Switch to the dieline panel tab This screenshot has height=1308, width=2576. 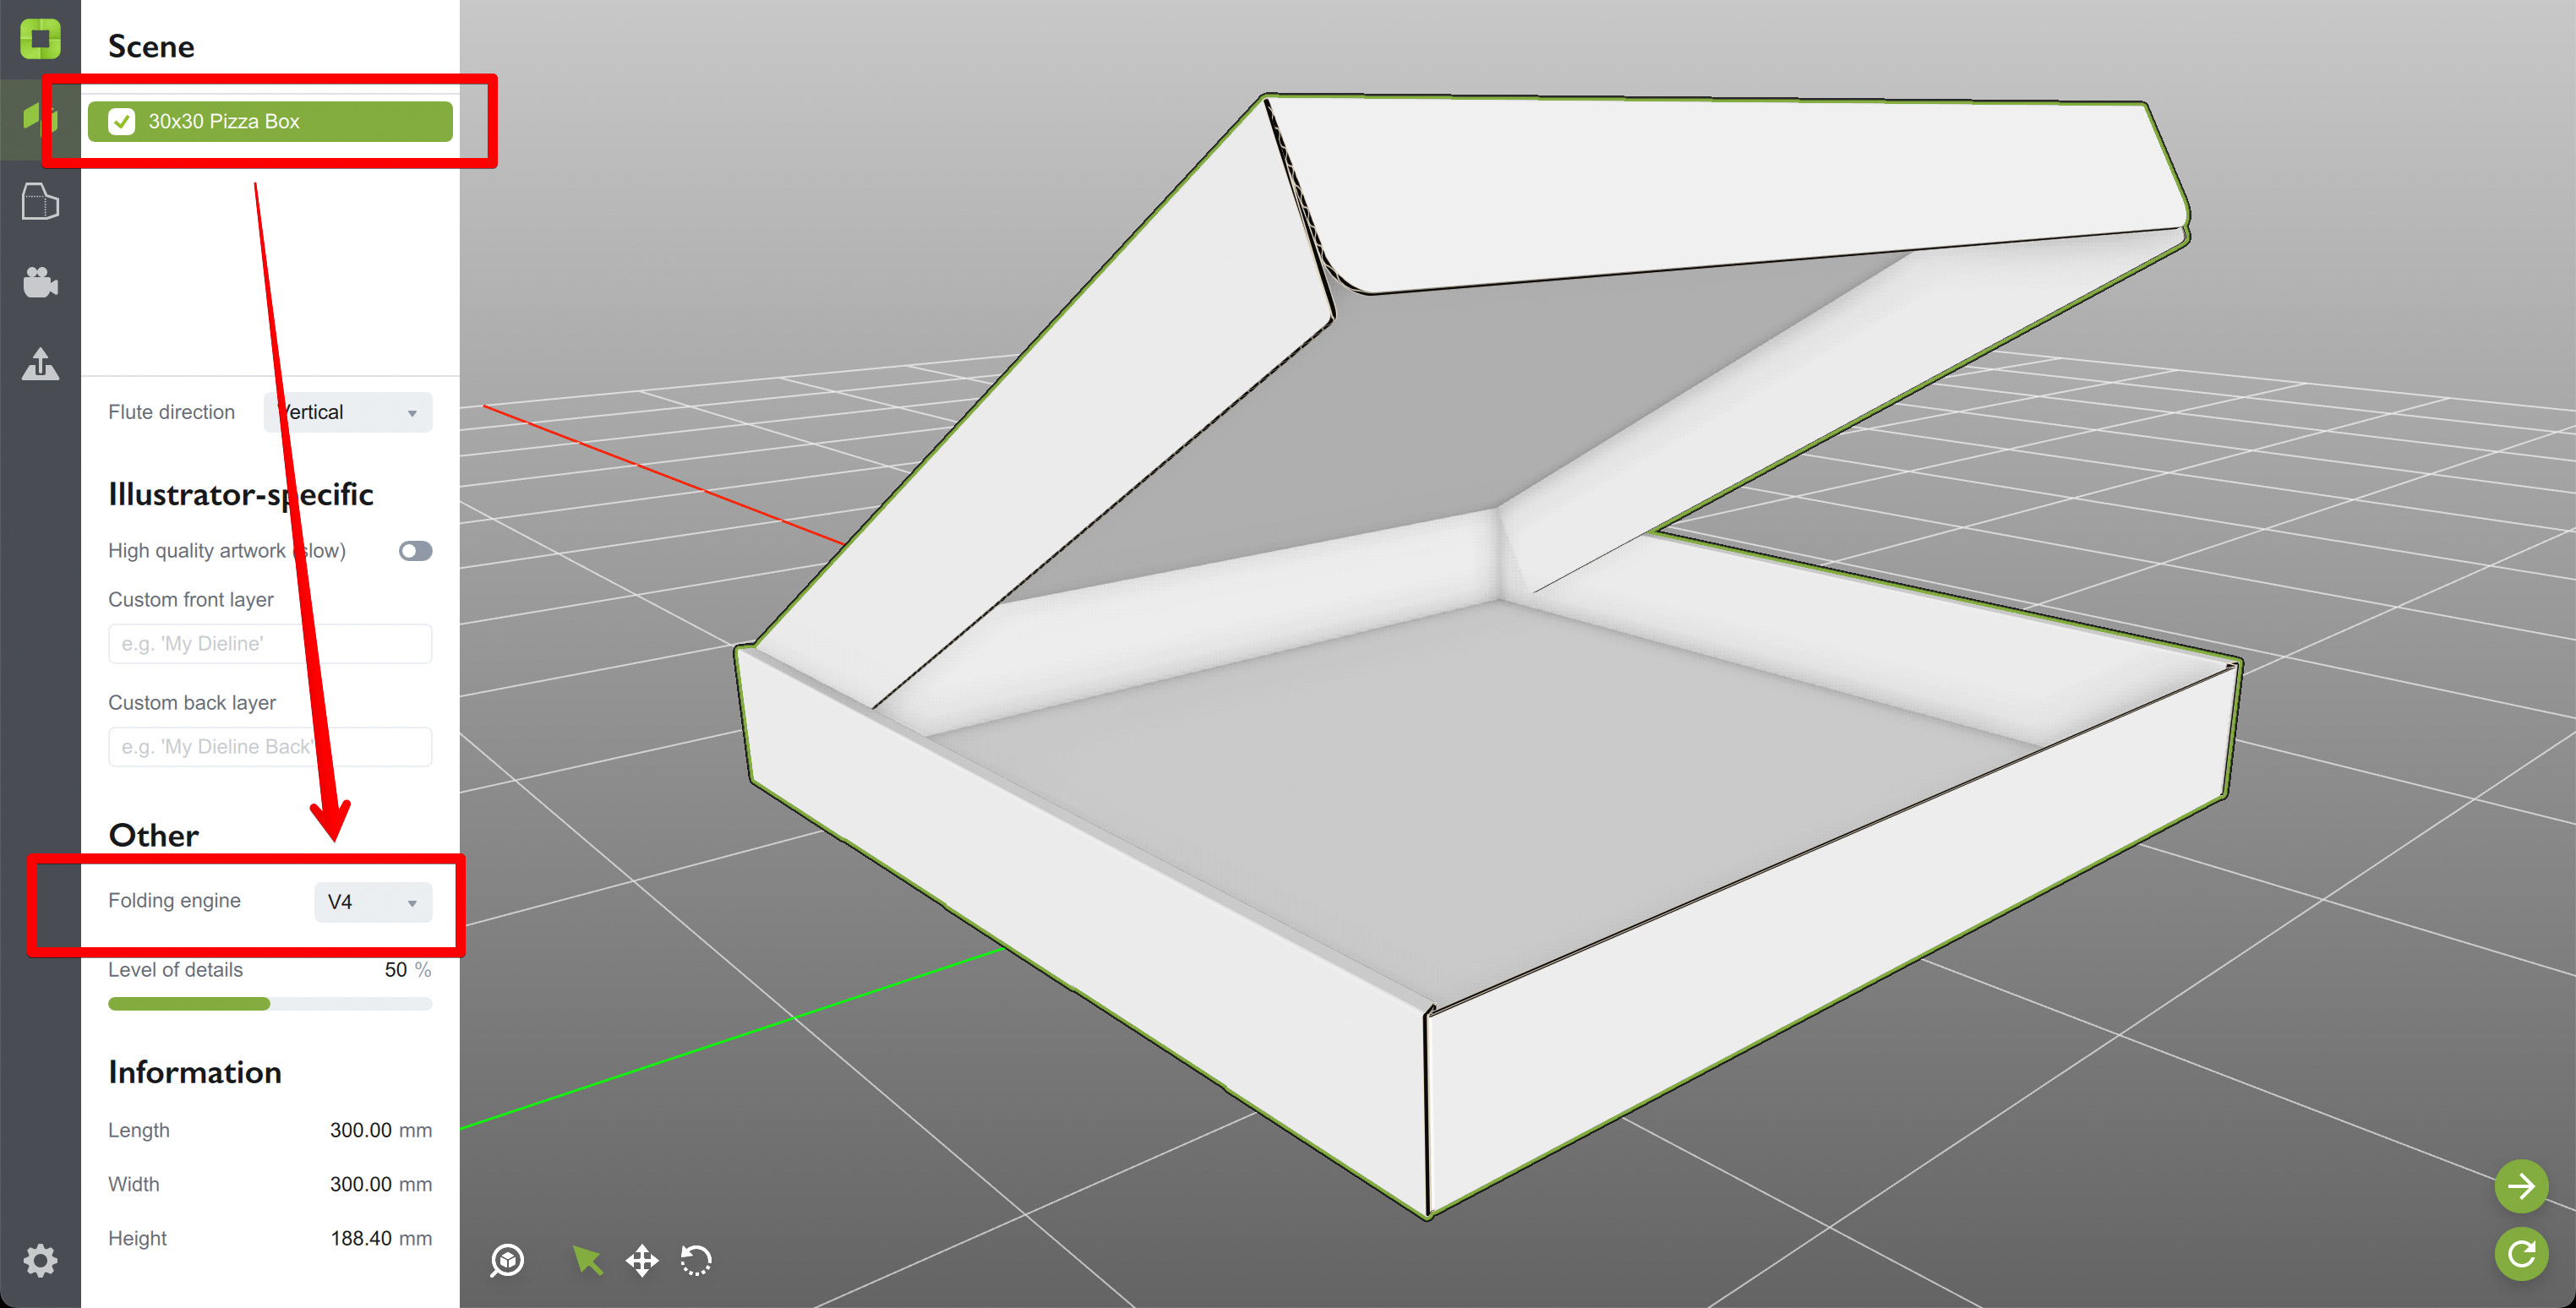coord(40,200)
